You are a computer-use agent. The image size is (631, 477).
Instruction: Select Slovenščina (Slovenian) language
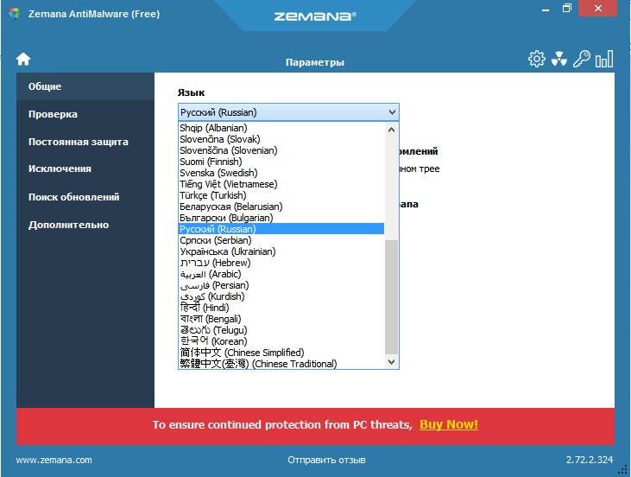tap(281, 150)
